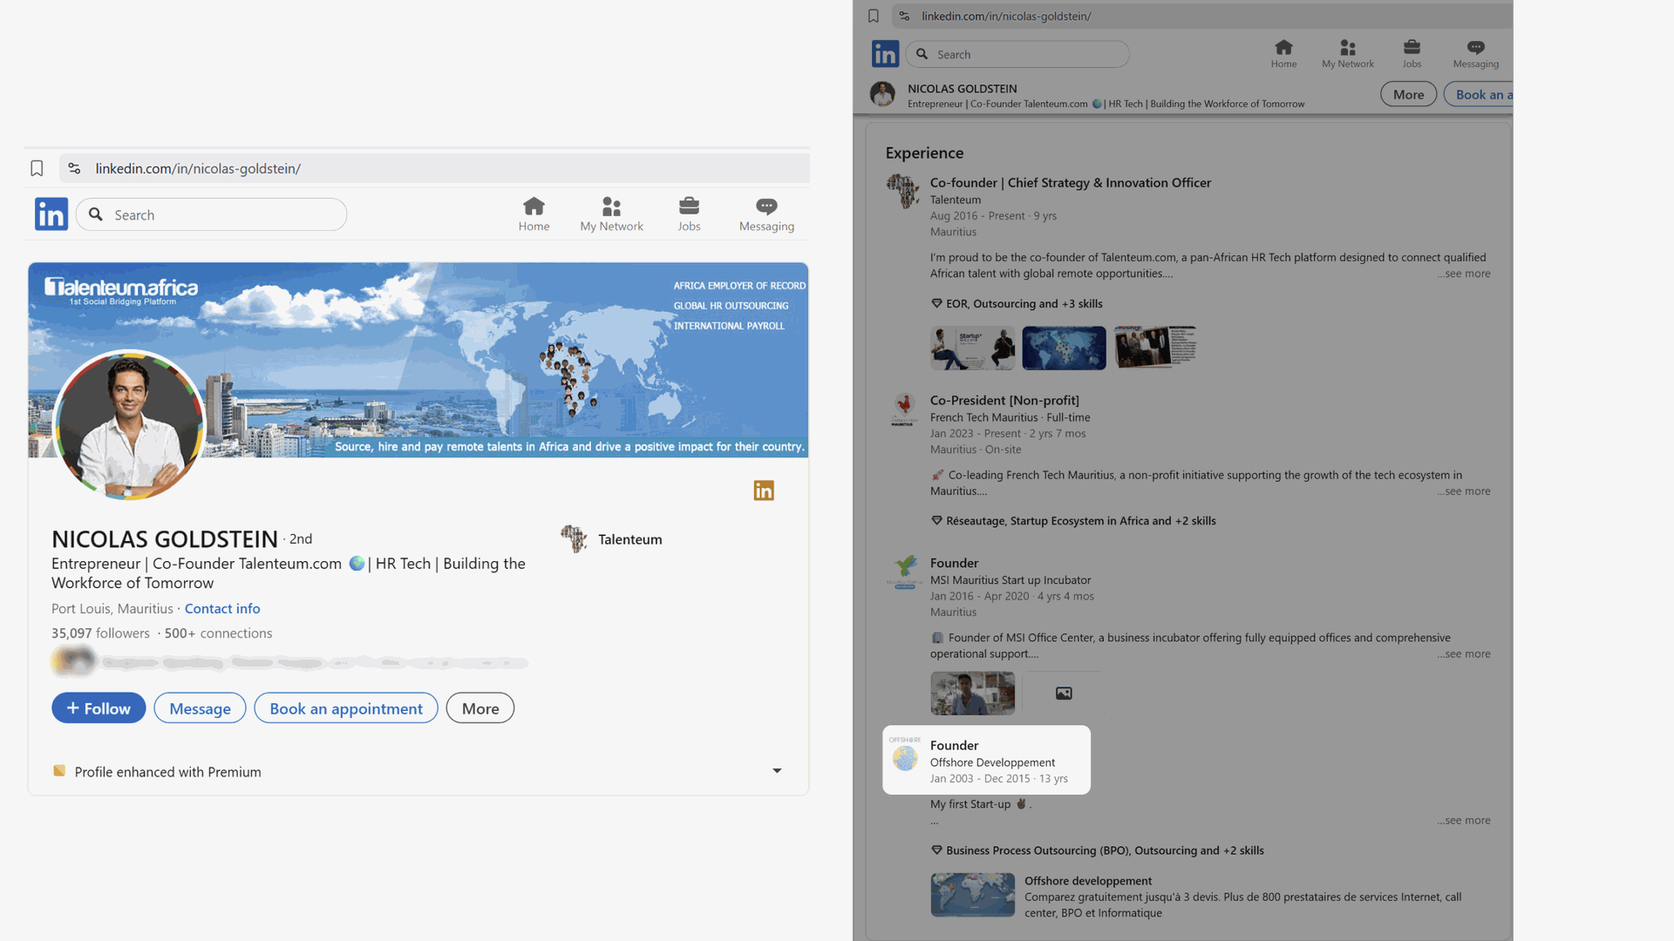
Task: Click the right window URL address field
Action: point(1201,16)
